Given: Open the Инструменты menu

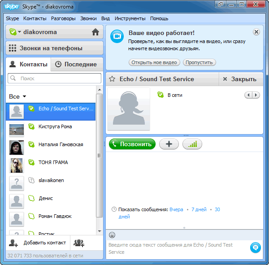Looking at the screenshot, I should click(130, 18).
